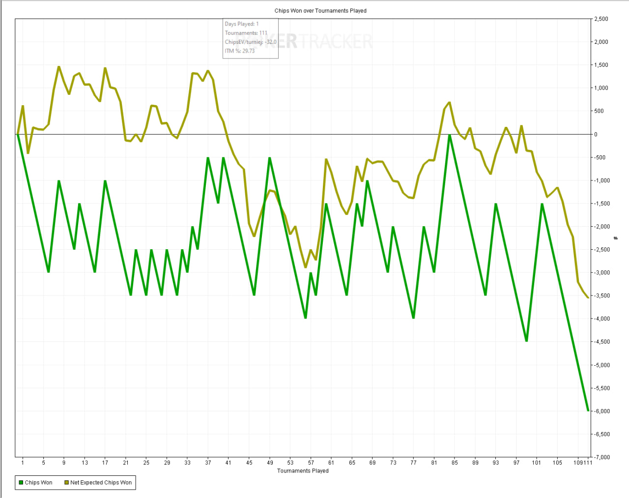Image resolution: width=629 pixels, height=498 pixels.
Task: Click the Tournaments: 111 line in the stats box
Action: pyautogui.click(x=246, y=33)
